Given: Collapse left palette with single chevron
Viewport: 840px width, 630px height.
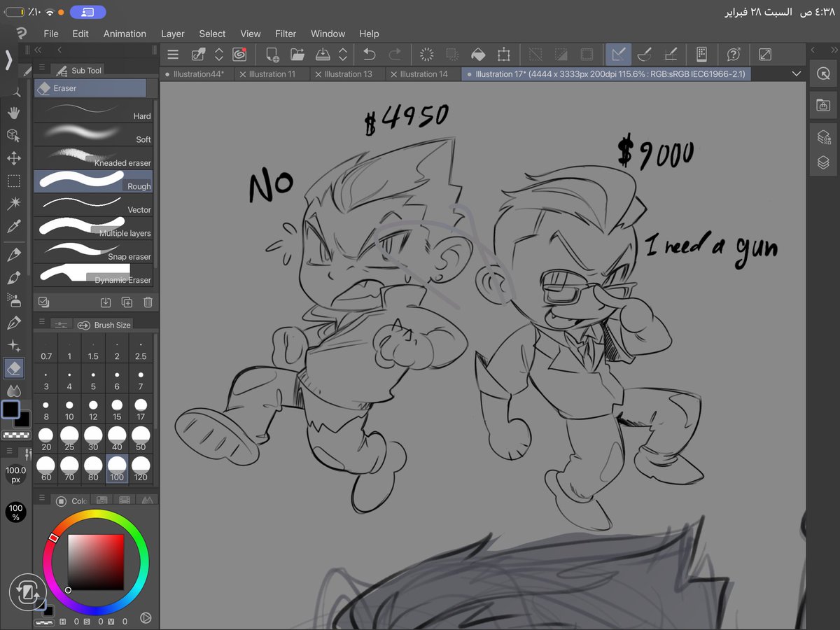Looking at the screenshot, I should click(x=59, y=50).
